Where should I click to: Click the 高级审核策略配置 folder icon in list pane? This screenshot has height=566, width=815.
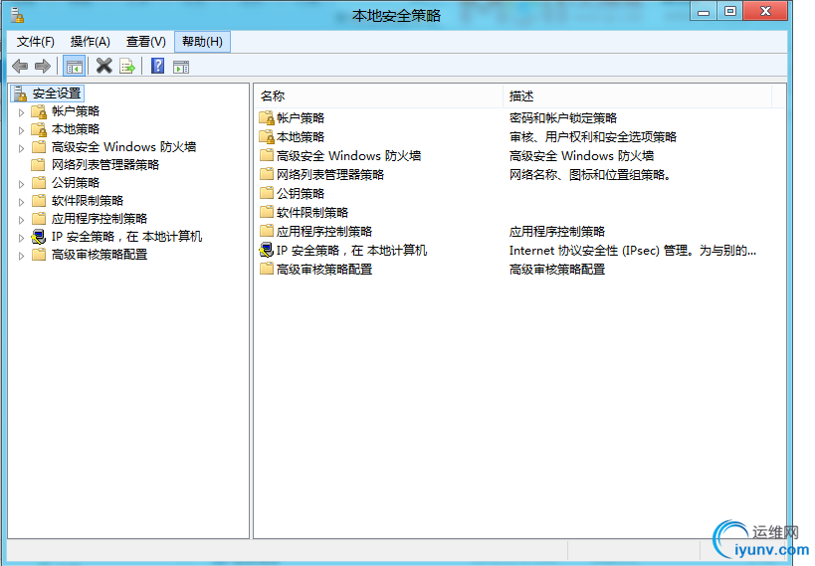pyautogui.click(x=267, y=269)
